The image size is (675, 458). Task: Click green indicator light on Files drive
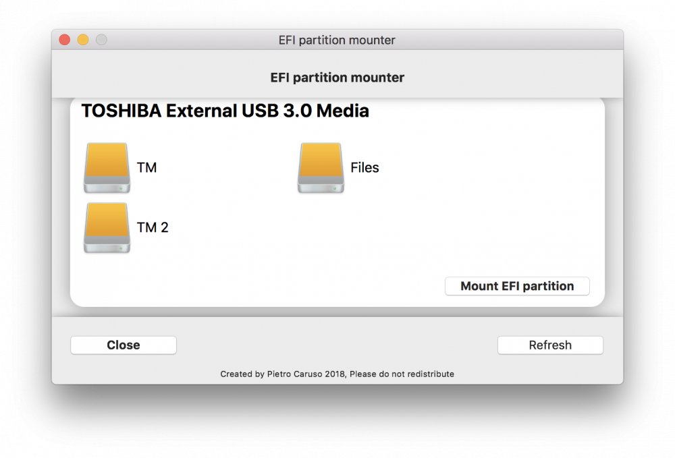[335, 188]
